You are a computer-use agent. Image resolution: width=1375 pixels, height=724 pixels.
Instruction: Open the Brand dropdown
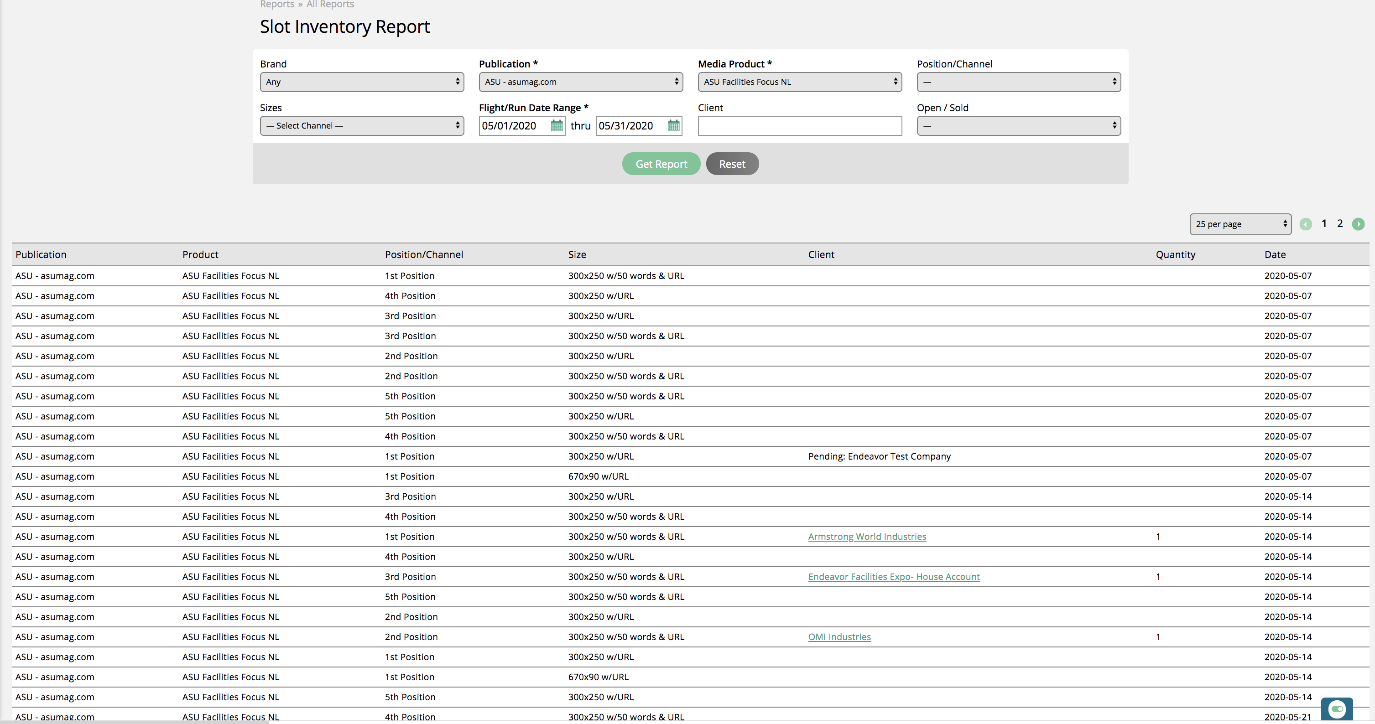click(362, 82)
